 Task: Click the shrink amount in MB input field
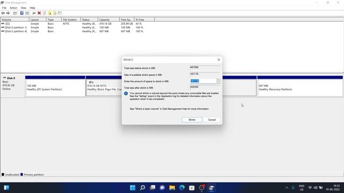click(x=203, y=81)
